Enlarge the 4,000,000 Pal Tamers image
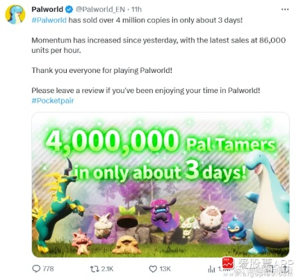This screenshot has height=278, width=296. point(161,185)
